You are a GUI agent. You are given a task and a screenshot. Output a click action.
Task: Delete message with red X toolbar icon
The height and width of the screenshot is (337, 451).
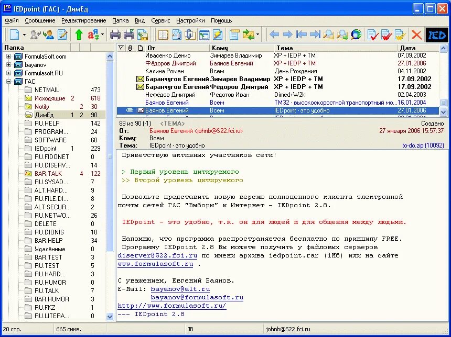(416, 35)
